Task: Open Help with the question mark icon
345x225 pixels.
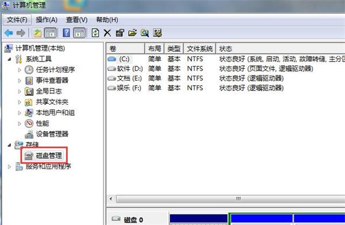Action: tap(66, 33)
